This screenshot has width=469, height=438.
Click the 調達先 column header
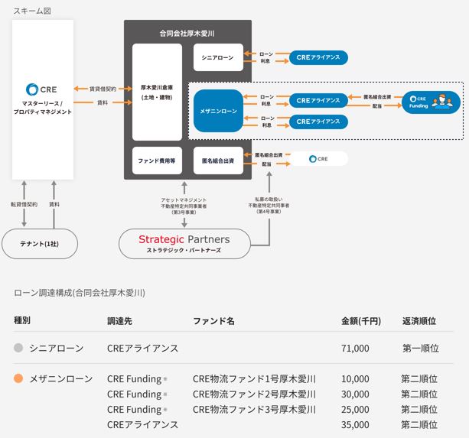pyautogui.click(x=119, y=321)
